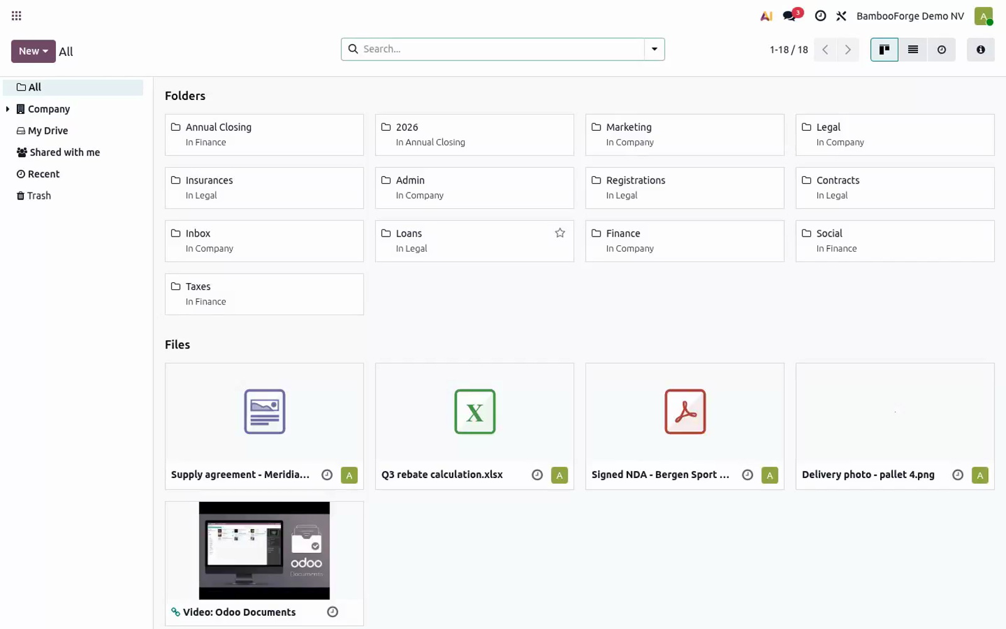Open the AI assistant icon in top bar

tap(766, 16)
